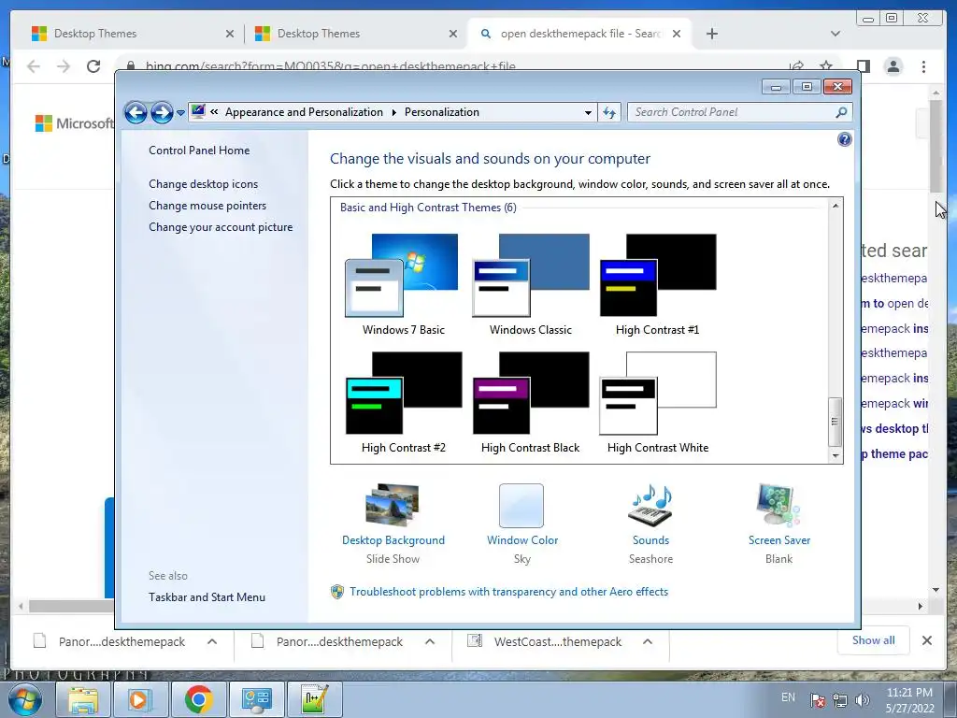Click the Aero troubleshoot shield icon

pos(336,592)
